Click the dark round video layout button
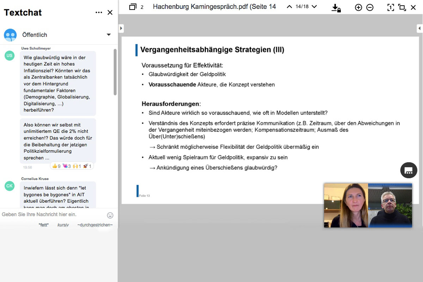The height and width of the screenshot is (282, 423). tap(409, 171)
